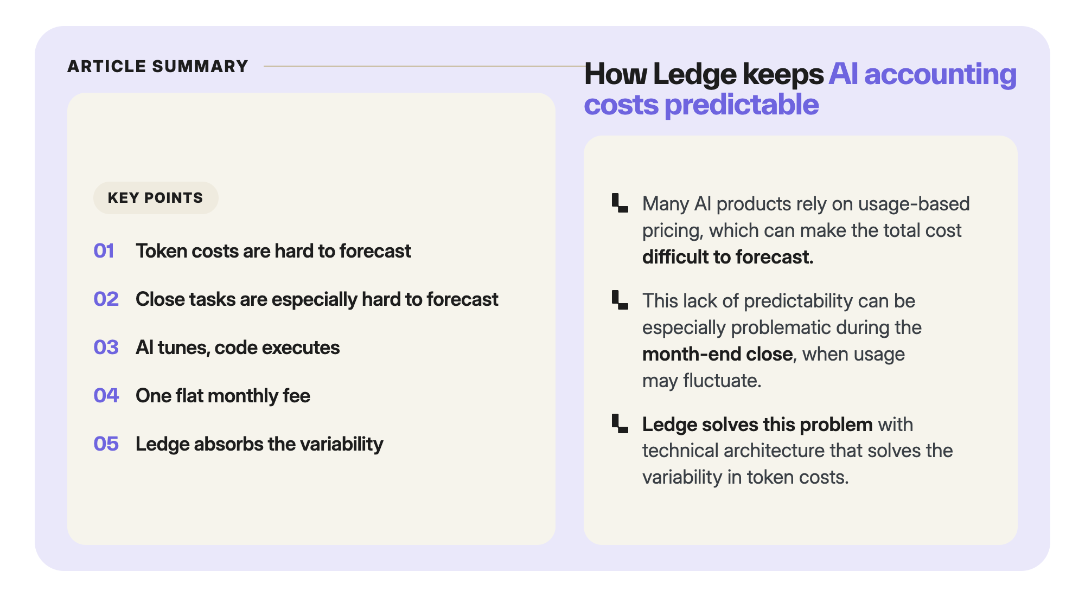
Task: Click bold 'Ledge solves this problem' text
Action: tap(757, 424)
